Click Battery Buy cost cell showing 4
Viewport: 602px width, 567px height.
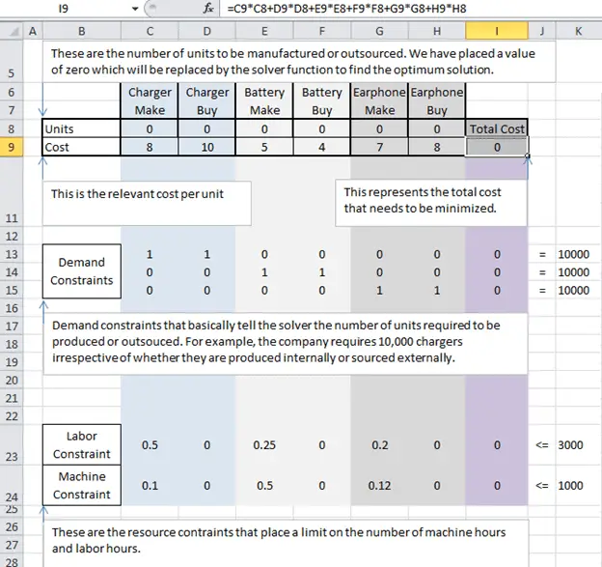(x=321, y=147)
